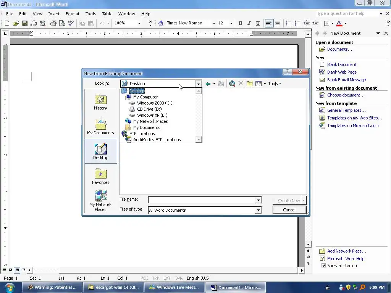
Task: Click the Print Preview icon
Action: tap(62, 23)
